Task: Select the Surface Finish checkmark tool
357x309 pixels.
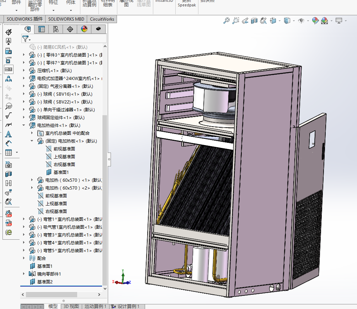Action: [9, 115]
